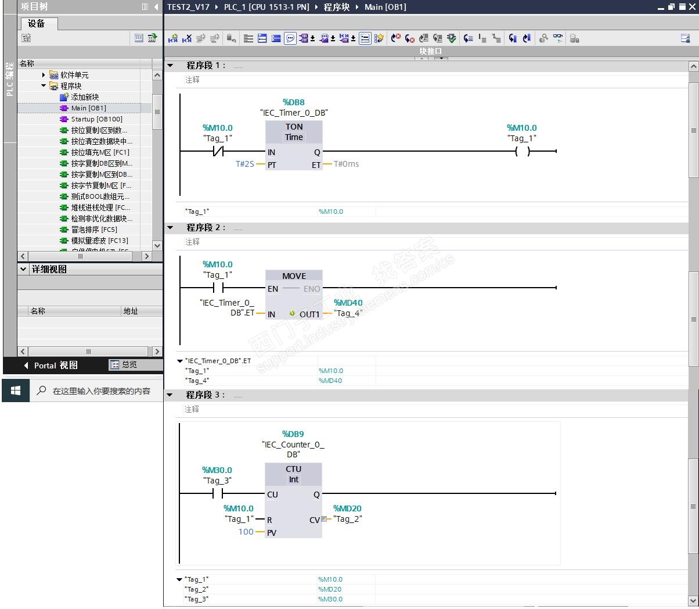The image size is (699, 609).
Task: Select the CTU Int counter block
Action: coord(294,500)
